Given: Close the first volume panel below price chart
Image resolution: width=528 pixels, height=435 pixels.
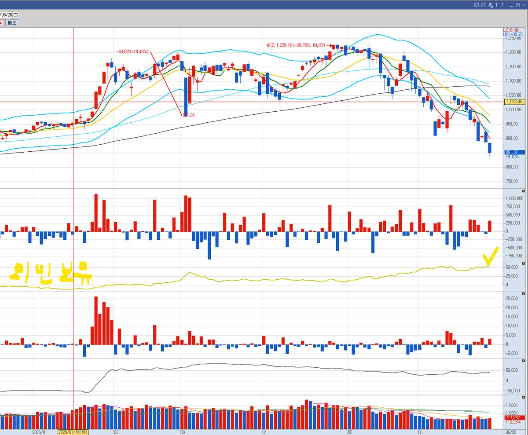Looking at the screenshot, I should point(523,191).
